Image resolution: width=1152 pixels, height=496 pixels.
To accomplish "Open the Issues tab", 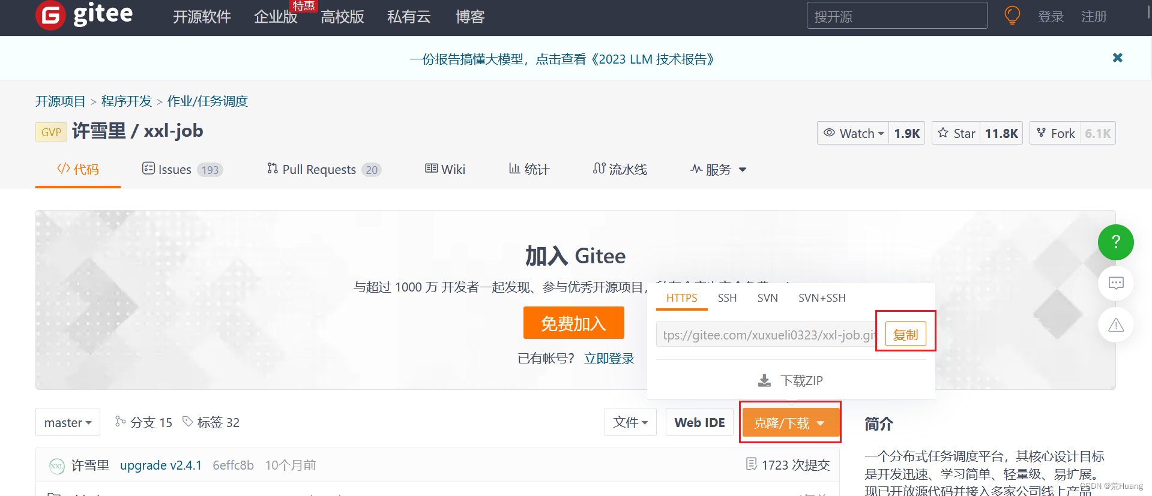I will 182,169.
